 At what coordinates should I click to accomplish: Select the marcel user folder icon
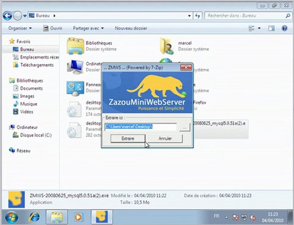click(166, 46)
